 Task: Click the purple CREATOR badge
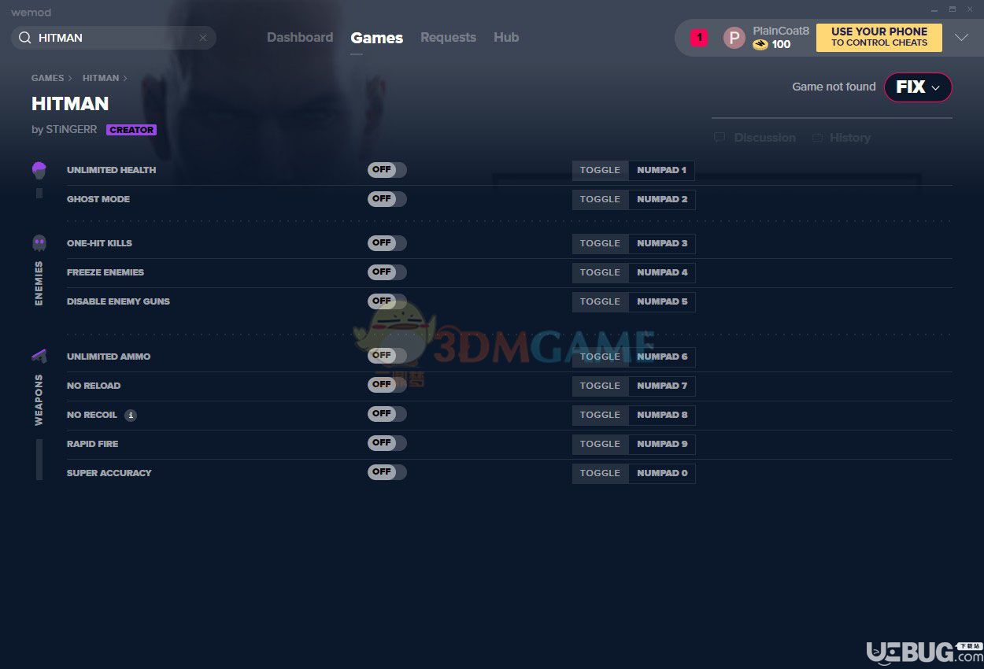point(131,130)
